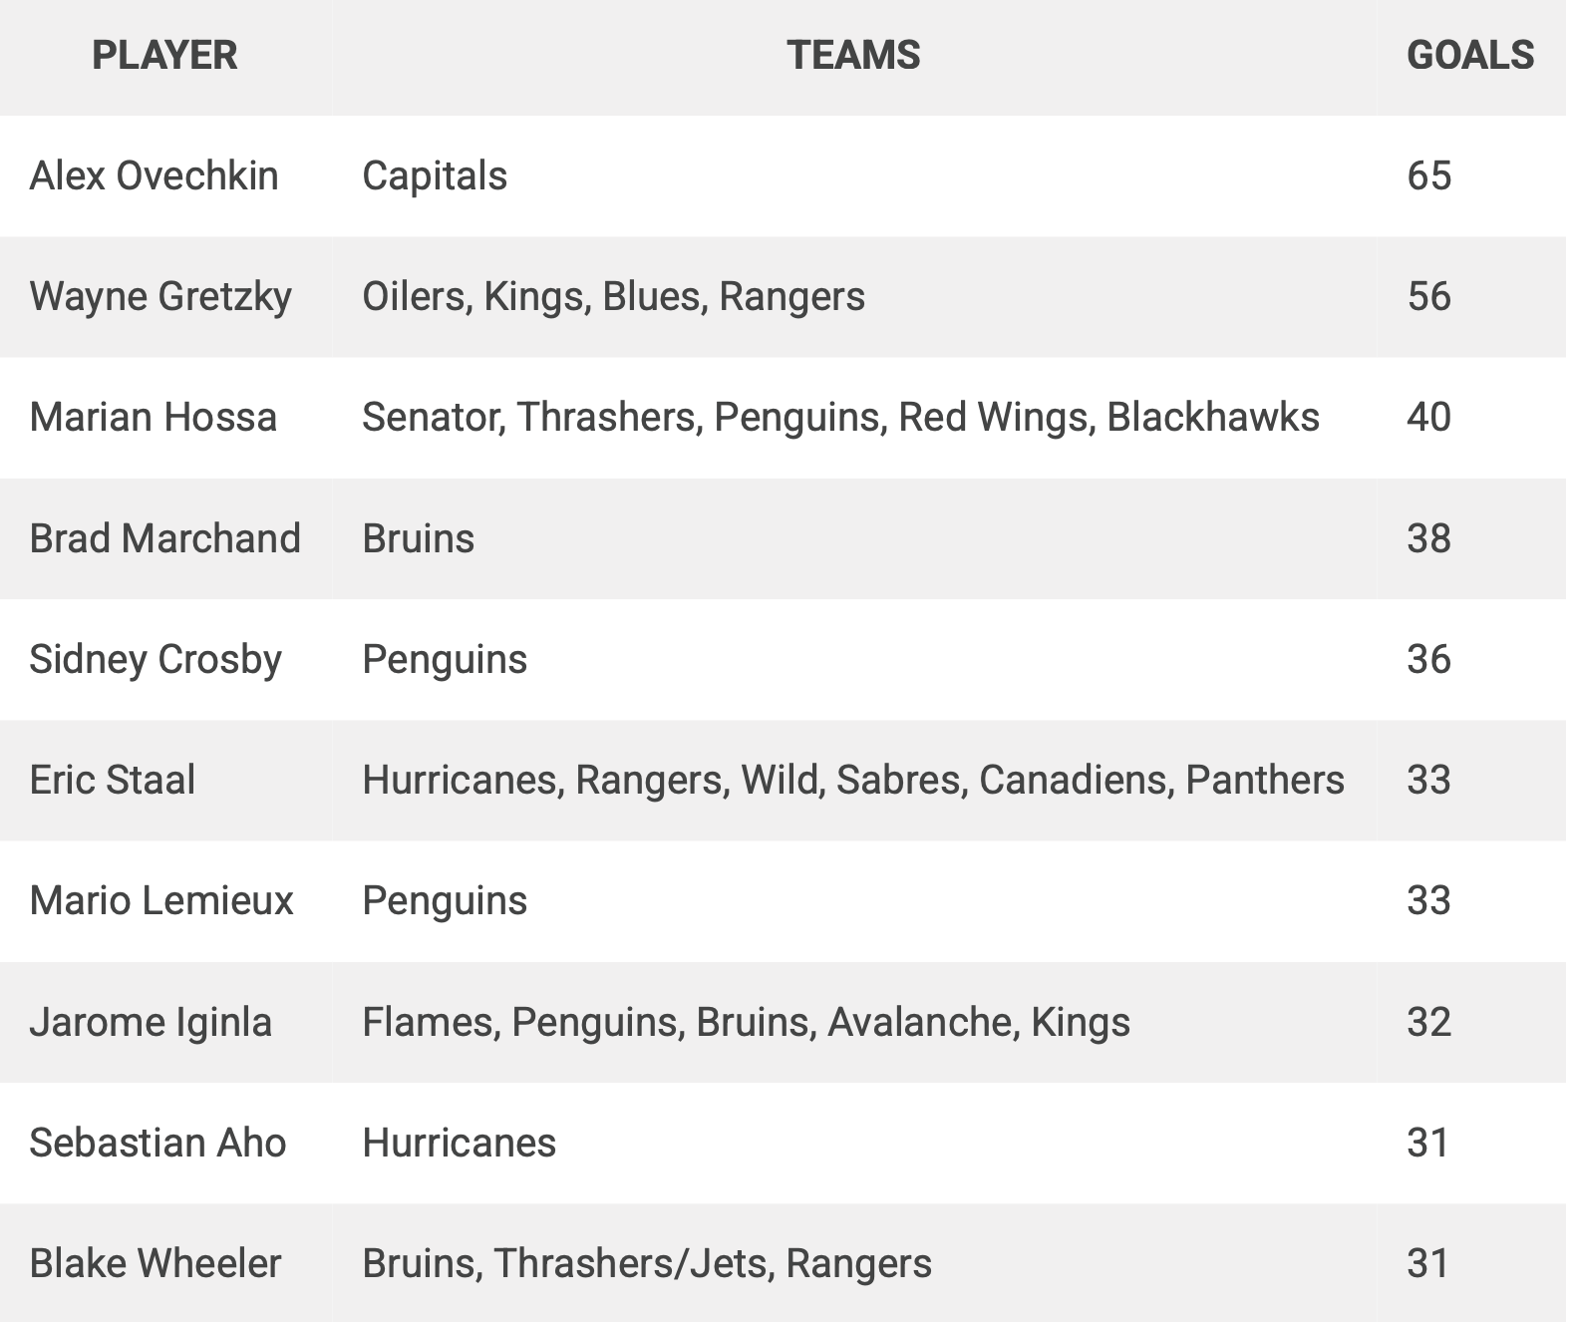The height and width of the screenshot is (1322, 1576).
Task: Select Eric Staal's teams list cell
Action: (853, 780)
